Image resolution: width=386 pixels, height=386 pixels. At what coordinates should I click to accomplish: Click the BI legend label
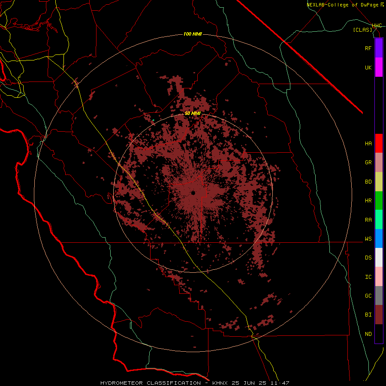click(x=368, y=315)
